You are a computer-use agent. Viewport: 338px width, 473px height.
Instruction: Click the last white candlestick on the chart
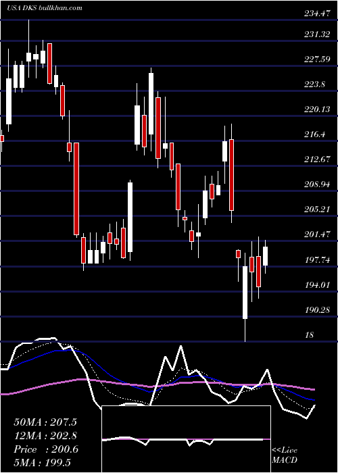tap(265, 256)
